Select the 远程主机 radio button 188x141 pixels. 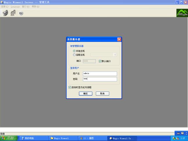[x=74, y=54]
